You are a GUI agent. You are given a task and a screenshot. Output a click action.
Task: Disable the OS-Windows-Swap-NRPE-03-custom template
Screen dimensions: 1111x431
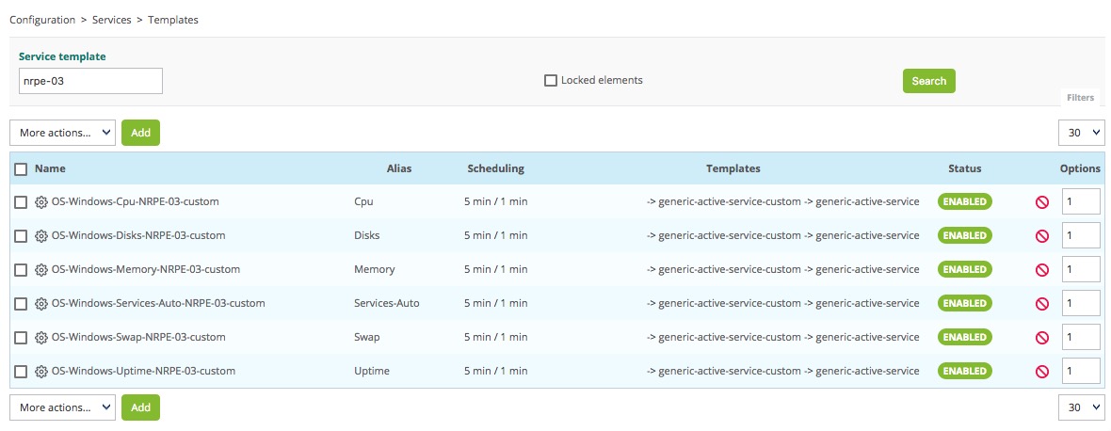pos(1042,337)
